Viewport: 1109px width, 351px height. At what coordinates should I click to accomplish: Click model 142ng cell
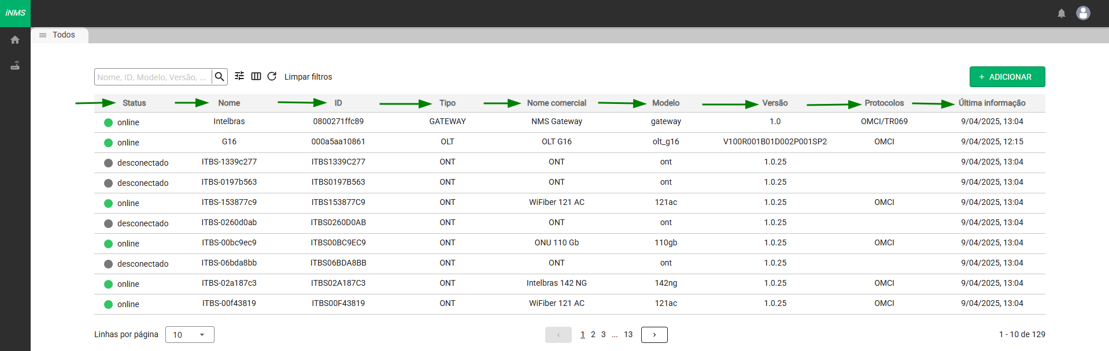[666, 283]
